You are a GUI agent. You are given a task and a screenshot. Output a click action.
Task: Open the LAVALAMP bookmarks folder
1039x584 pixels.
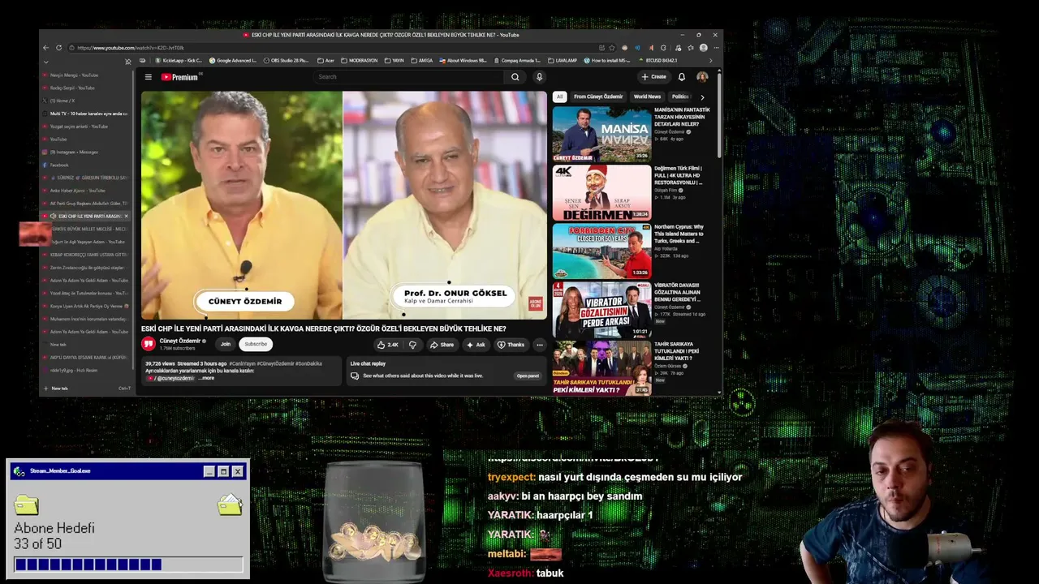tap(562, 61)
